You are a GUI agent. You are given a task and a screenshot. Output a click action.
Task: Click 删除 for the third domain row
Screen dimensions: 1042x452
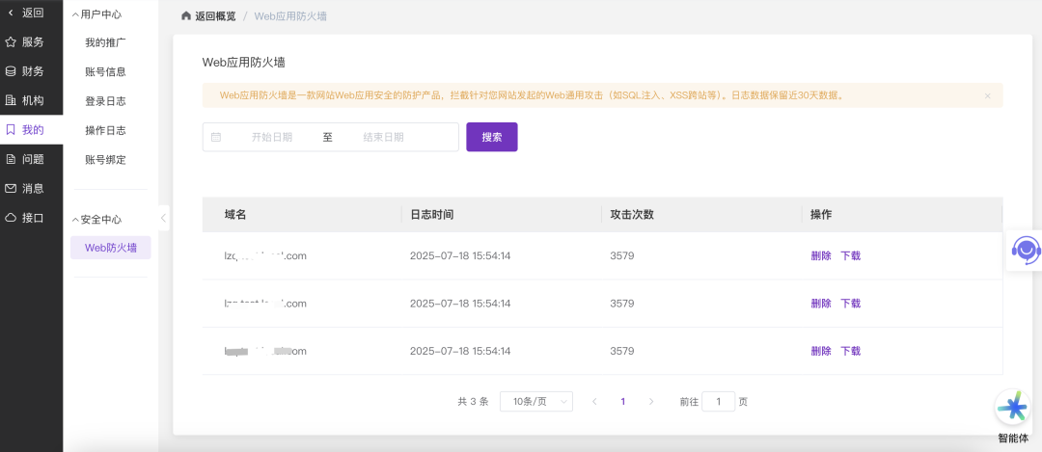(821, 352)
